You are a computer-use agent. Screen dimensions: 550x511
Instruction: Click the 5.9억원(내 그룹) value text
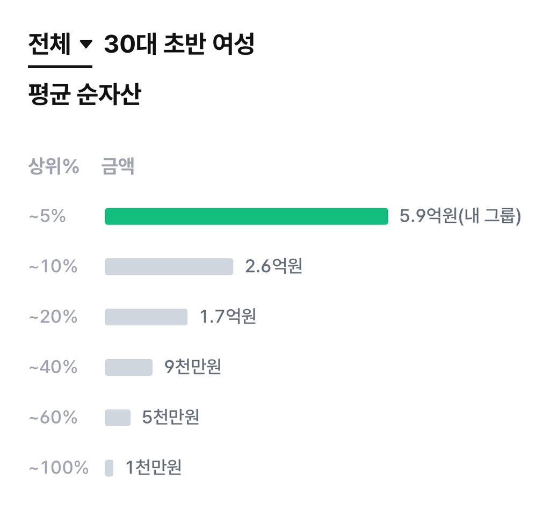pos(460,216)
